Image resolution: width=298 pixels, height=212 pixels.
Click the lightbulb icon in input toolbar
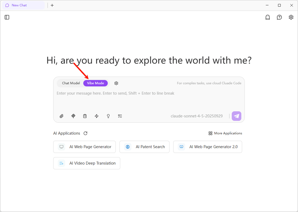click(x=108, y=116)
